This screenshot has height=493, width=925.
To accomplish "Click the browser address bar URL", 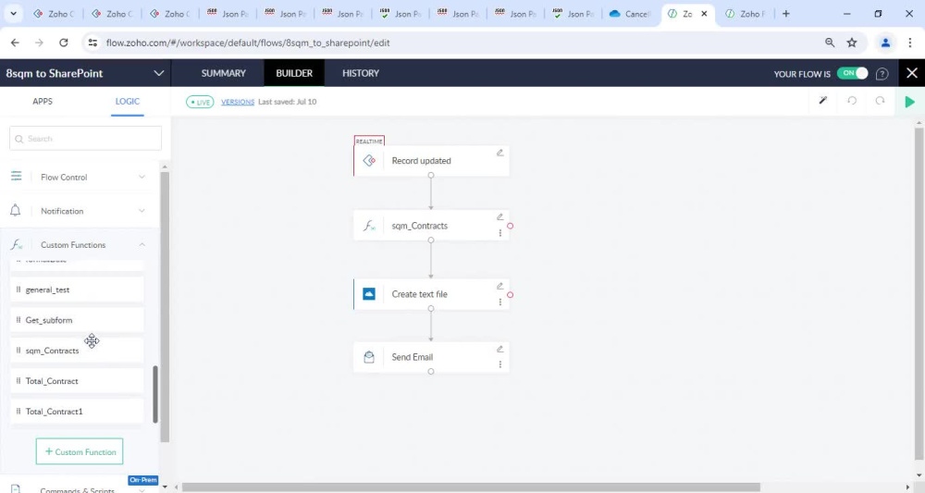I will pyautogui.click(x=248, y=43).
